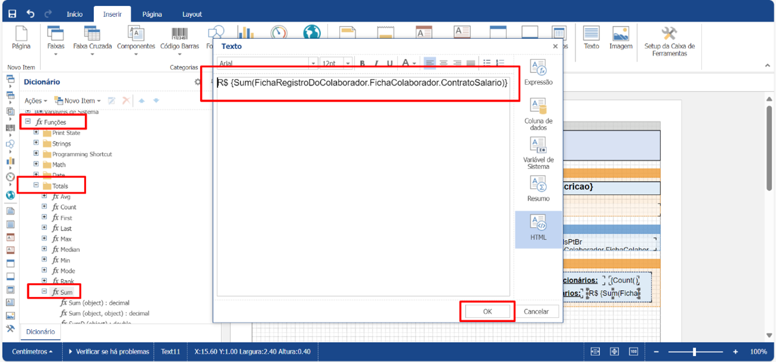776x362 pixels.
Task: Click the barcode icon in the left sidebar
Action: (x=10, y=128)
